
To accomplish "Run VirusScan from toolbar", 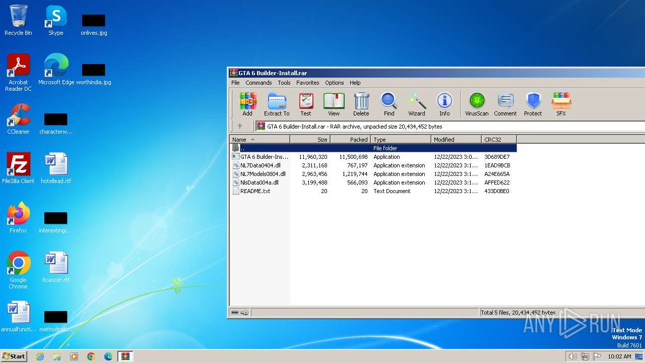I will point(477,104).
